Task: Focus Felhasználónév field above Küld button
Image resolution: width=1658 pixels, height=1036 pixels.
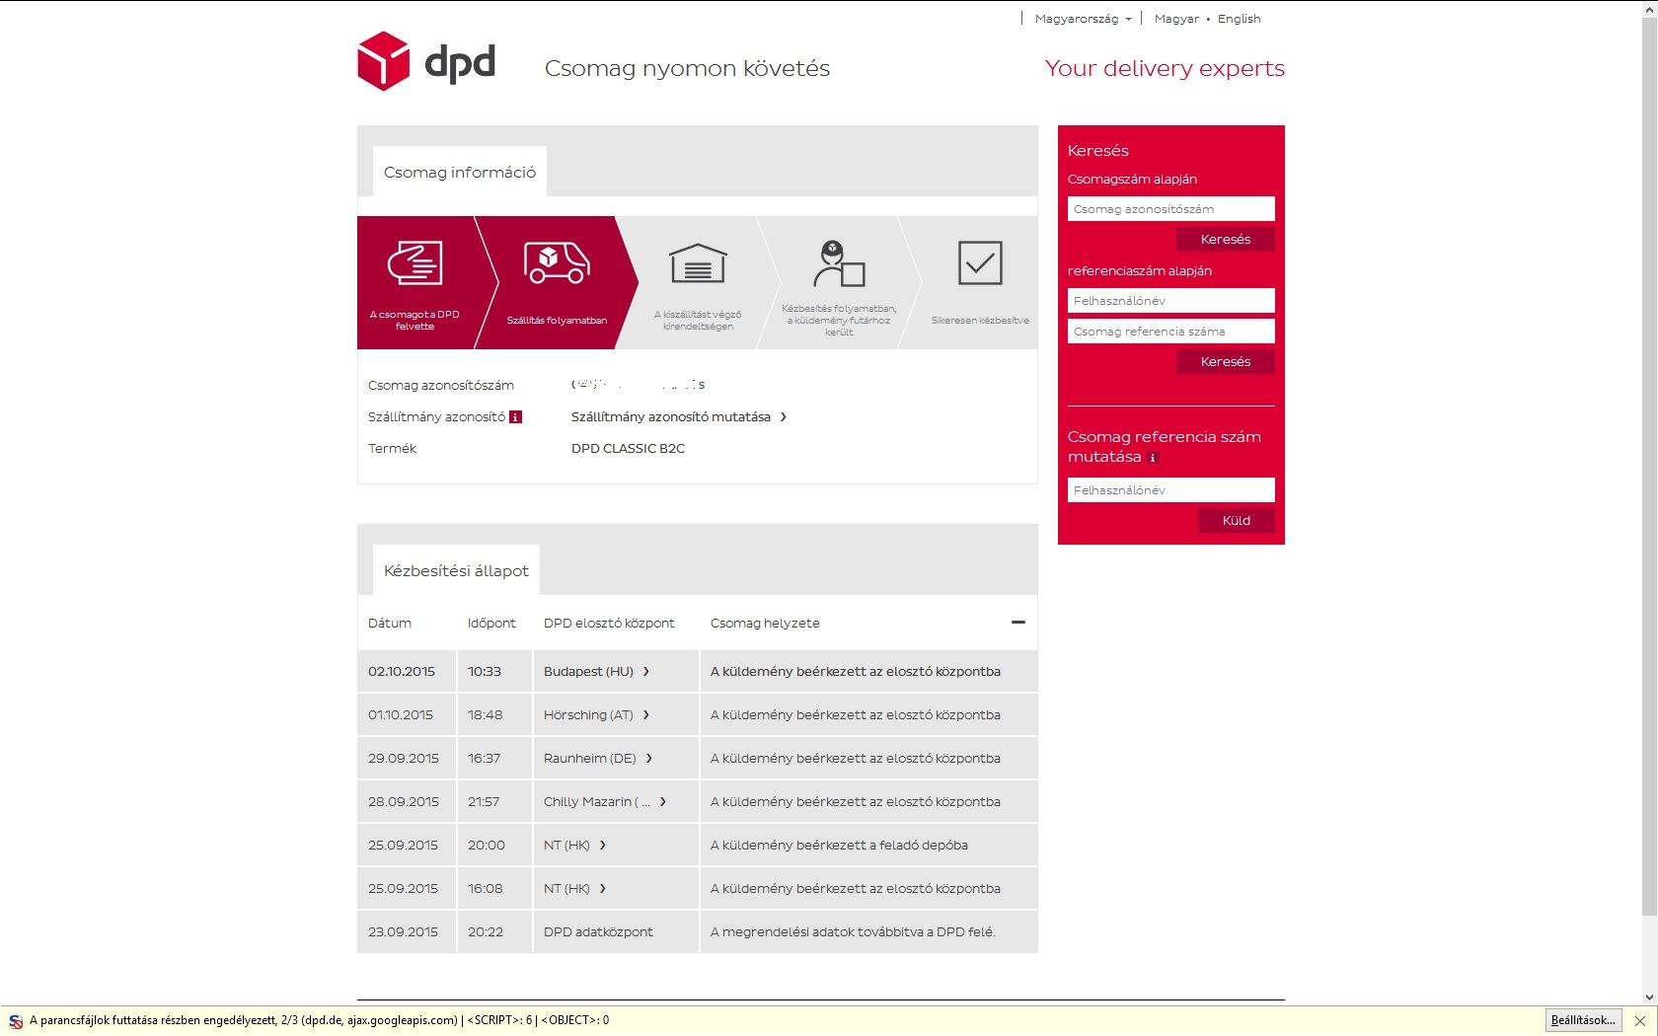Action: [x=1170, y=490]
